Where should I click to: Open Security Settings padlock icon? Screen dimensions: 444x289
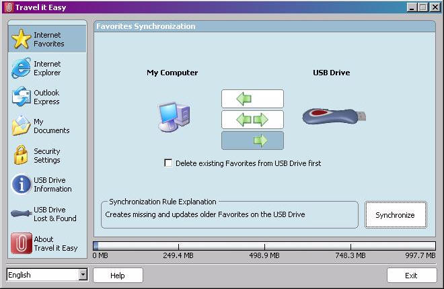(x=21, y=155)
